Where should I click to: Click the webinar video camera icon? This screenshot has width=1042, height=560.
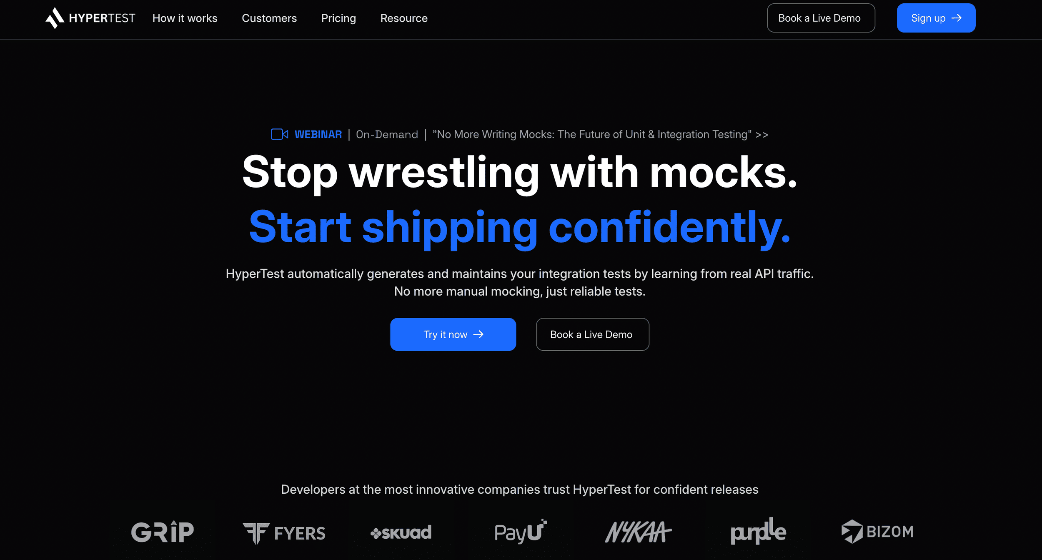tap(279, 134)
